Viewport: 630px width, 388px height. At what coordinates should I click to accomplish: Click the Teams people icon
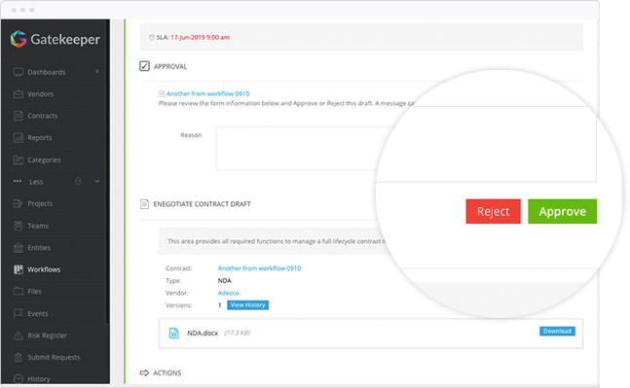coord(19,226)
